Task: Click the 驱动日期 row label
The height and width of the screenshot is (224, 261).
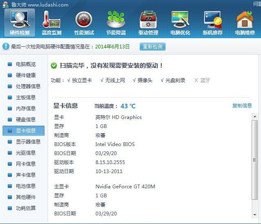Action: (x=64, y=171)
